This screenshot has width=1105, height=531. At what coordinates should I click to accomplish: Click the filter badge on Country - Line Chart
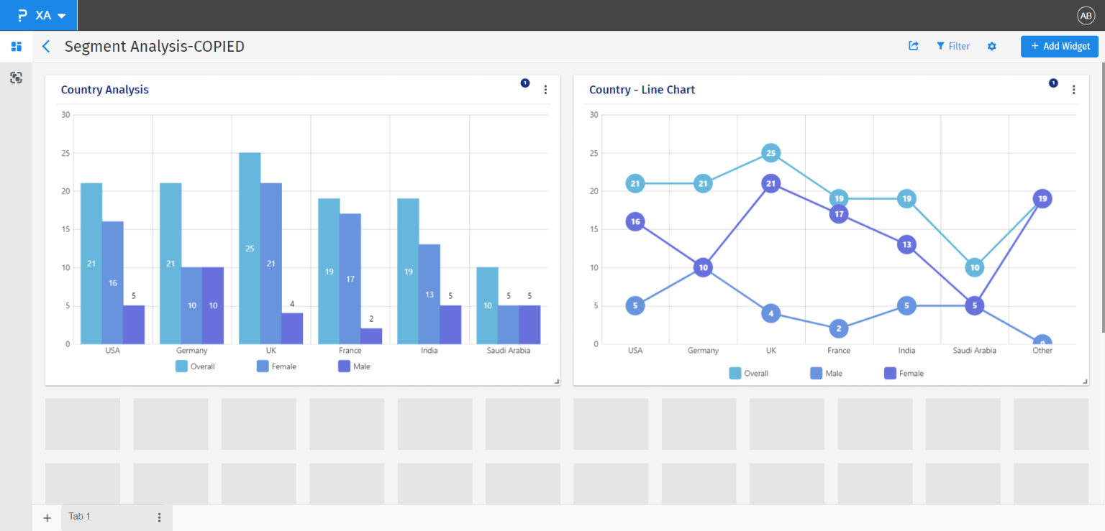pos(1053,83)
